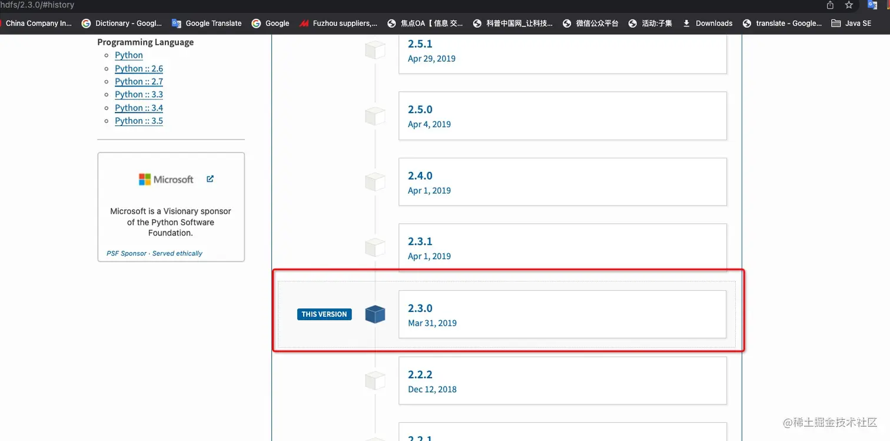The height and width of the screenshot is (441, 890).
Task: Open 活动:子集 bookmark
Action: pyautogui.click(x=650, y=24)
